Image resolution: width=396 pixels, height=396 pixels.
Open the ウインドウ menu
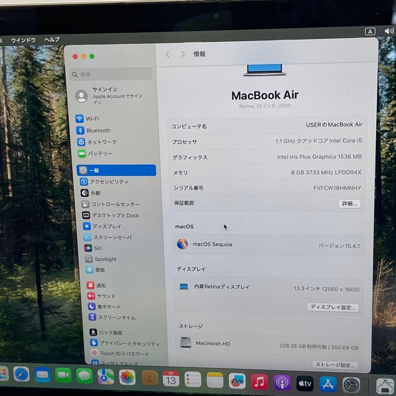(x=23, y=40)
